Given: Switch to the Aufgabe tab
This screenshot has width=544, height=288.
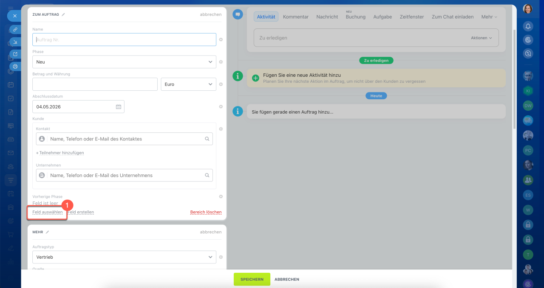Looking at the screenshot, I should coord(382,17).
